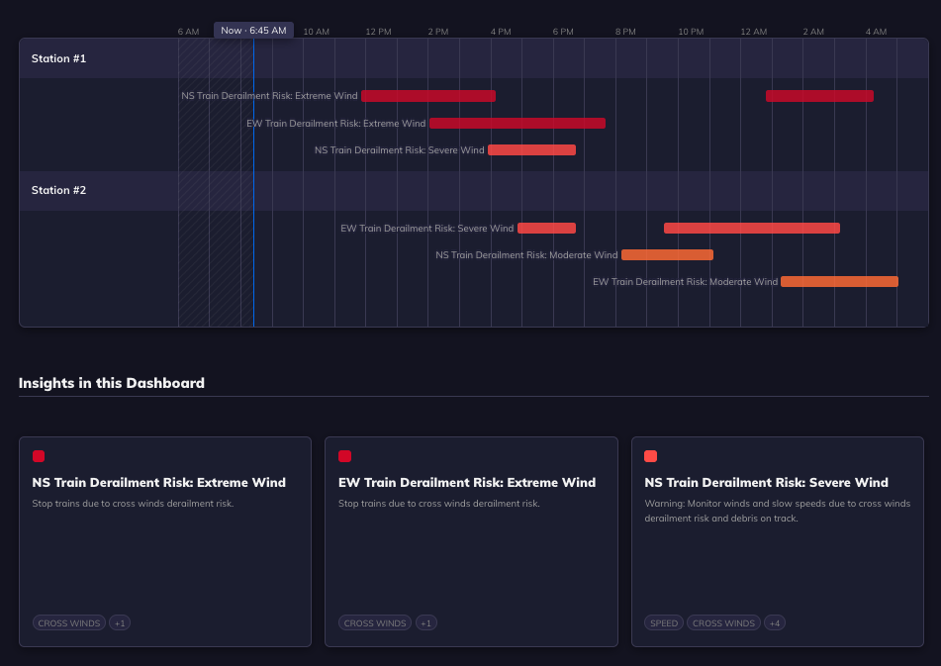Click the Now 6:45 AM time marker

click(253, 30)
